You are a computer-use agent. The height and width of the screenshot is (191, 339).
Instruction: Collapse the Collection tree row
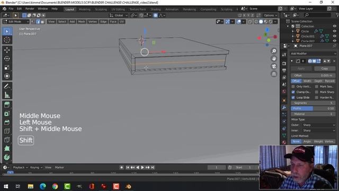pos(288,26)
